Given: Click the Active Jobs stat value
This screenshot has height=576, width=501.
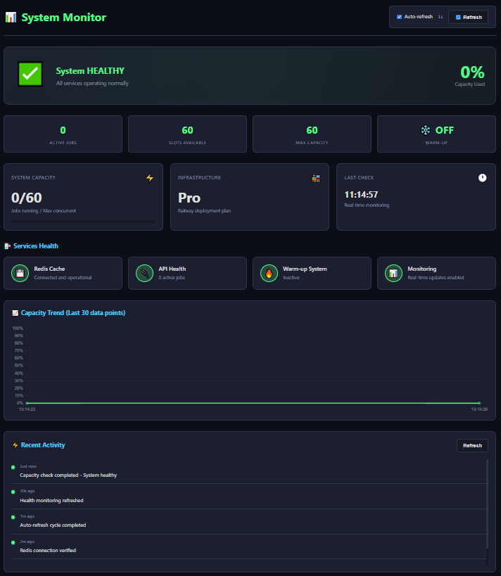Looking at the screenshot, I should point(63,130).
